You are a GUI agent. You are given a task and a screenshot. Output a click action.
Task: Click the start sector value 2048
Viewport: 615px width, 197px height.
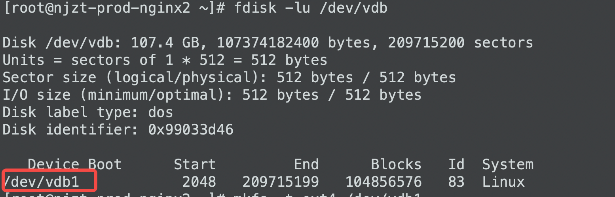tap(199, 182)
